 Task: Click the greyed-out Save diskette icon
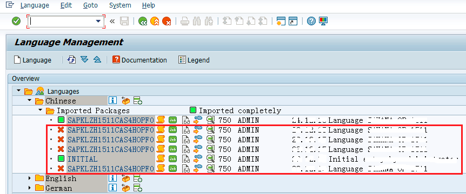point(124,22)
